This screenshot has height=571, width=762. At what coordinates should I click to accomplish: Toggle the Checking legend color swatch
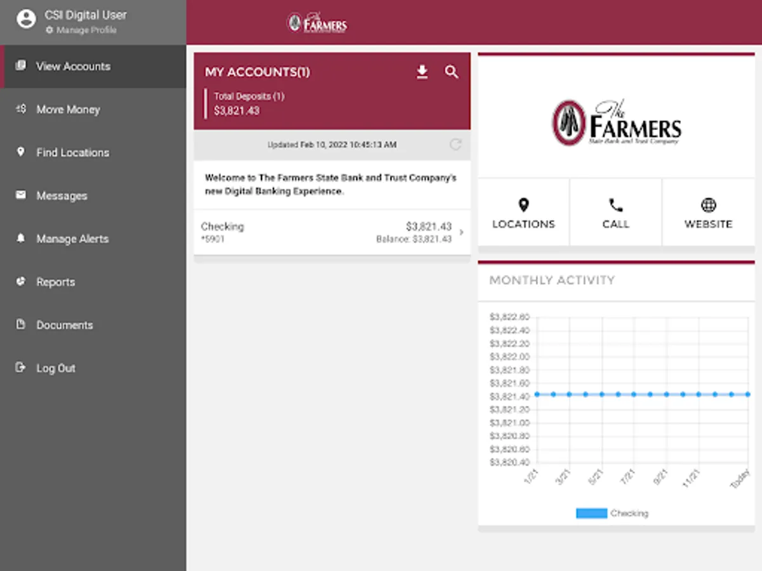[591, 513]
